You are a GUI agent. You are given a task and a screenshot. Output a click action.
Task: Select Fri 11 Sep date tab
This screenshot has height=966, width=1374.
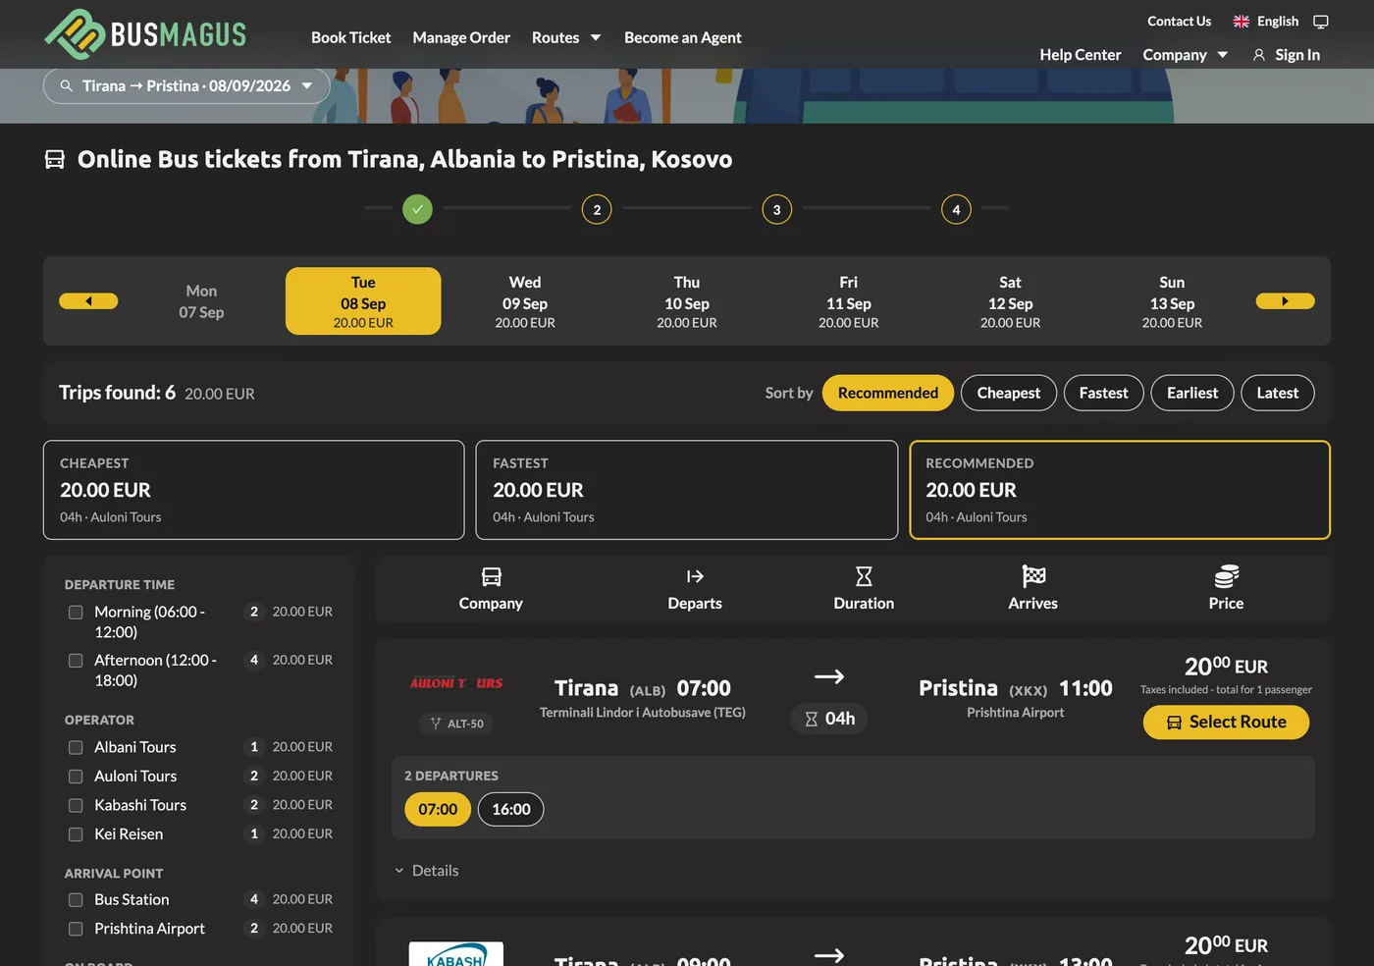(x=849, y=301)
